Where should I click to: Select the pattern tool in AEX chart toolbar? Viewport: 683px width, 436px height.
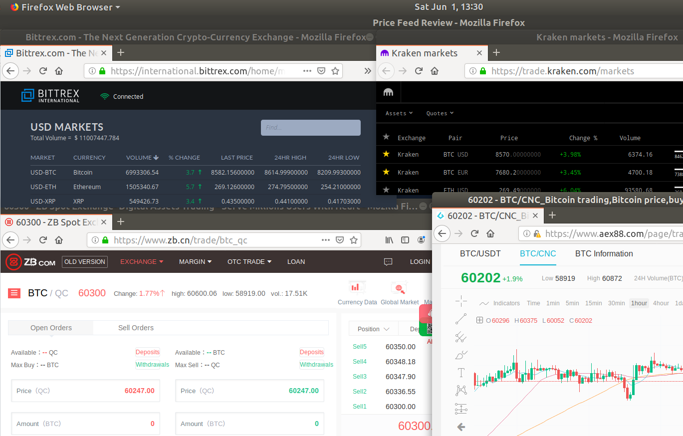[x=461, y=391]
